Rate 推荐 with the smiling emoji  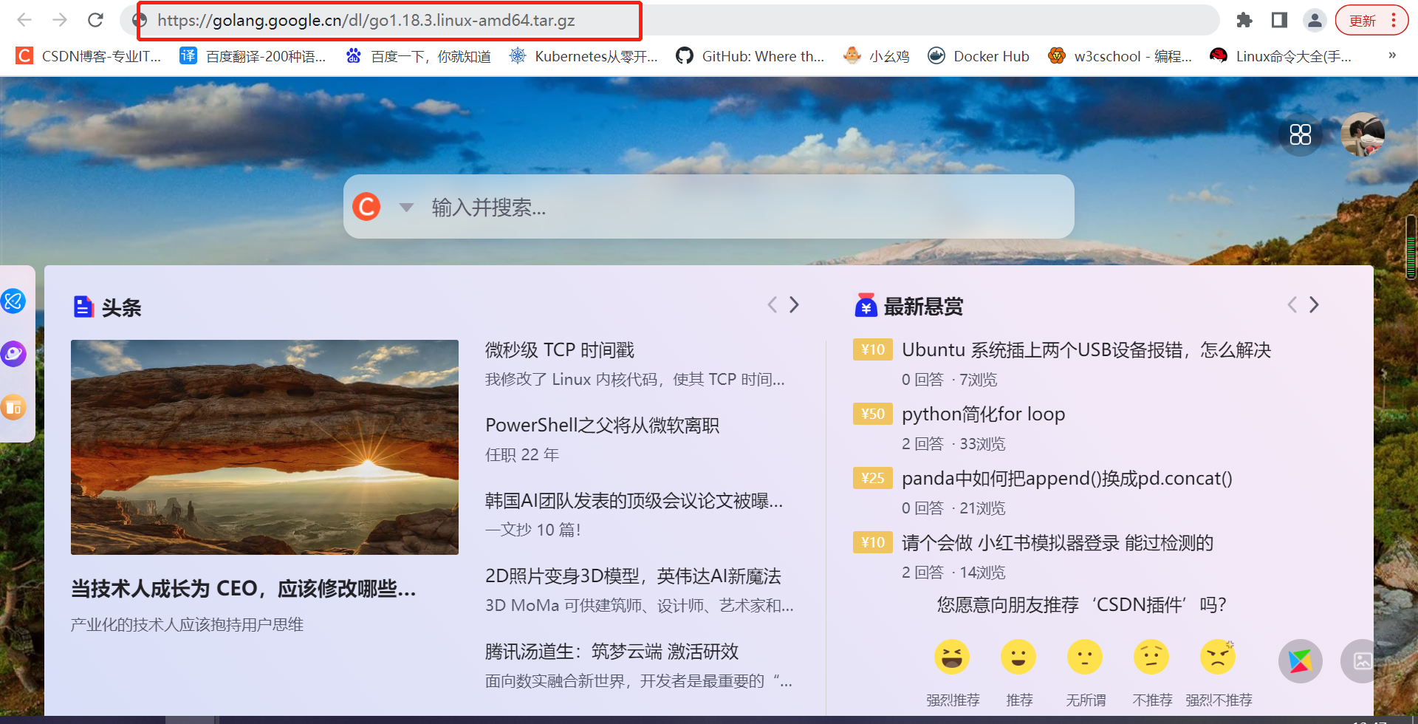(x=1018, y=657)
